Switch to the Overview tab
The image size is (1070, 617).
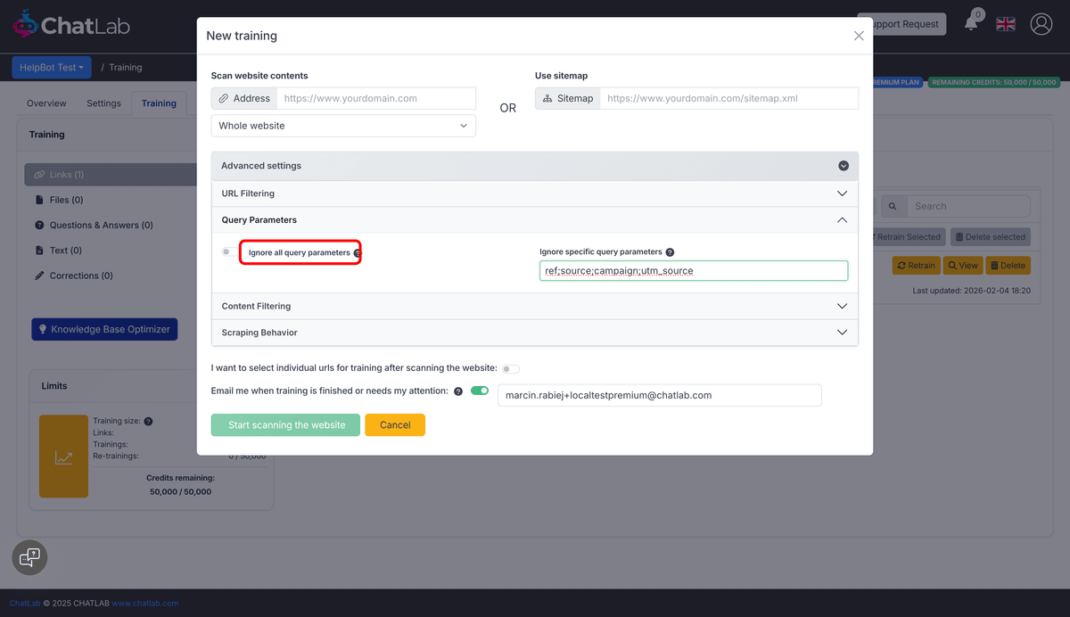[x=46, y=103]
